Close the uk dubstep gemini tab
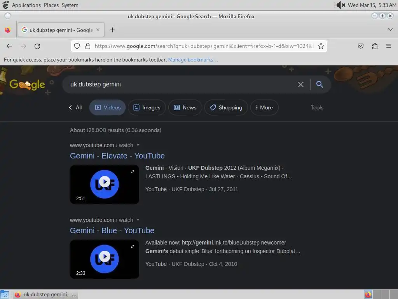 point(98,30)
